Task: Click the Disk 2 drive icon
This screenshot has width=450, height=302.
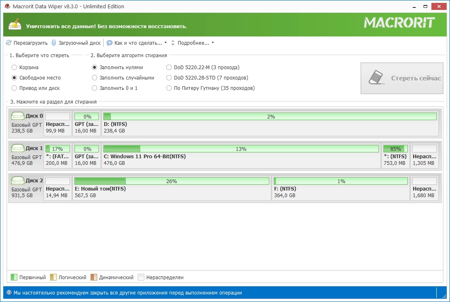Action: tap(17, 181)
